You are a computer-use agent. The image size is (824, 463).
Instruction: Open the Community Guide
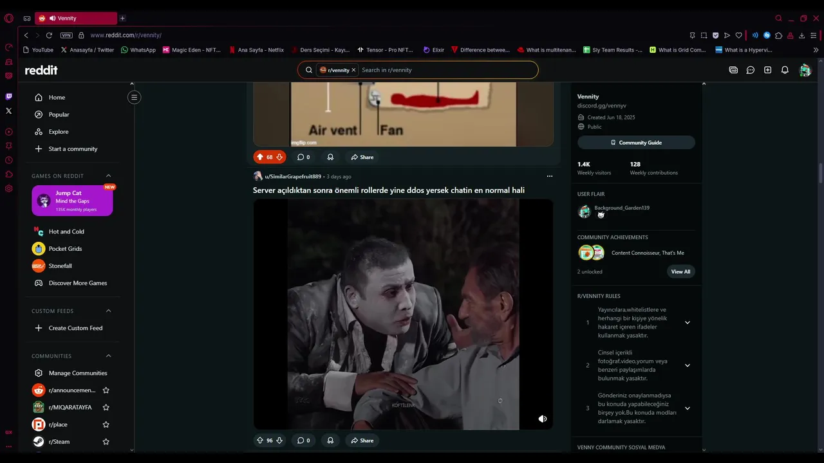[636, 143]
